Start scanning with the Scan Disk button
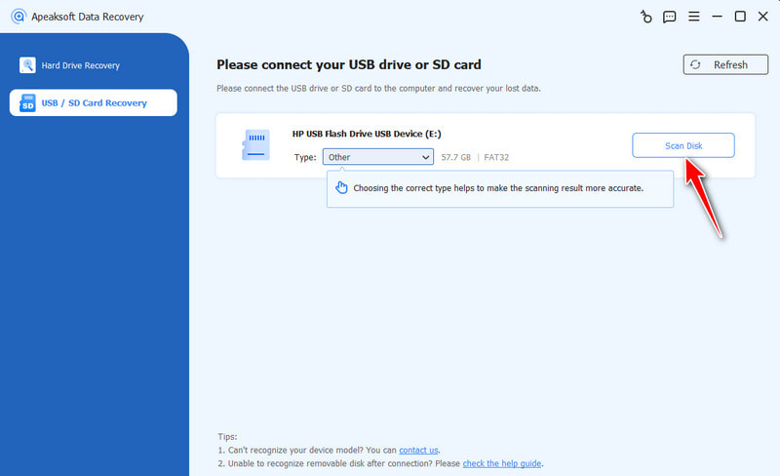The width and height of the screenshot is (780, 476). click(x=683, y=145)
